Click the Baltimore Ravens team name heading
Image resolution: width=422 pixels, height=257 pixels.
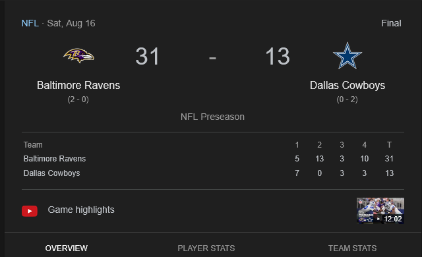pyautogui.click(x=78, y=85)
